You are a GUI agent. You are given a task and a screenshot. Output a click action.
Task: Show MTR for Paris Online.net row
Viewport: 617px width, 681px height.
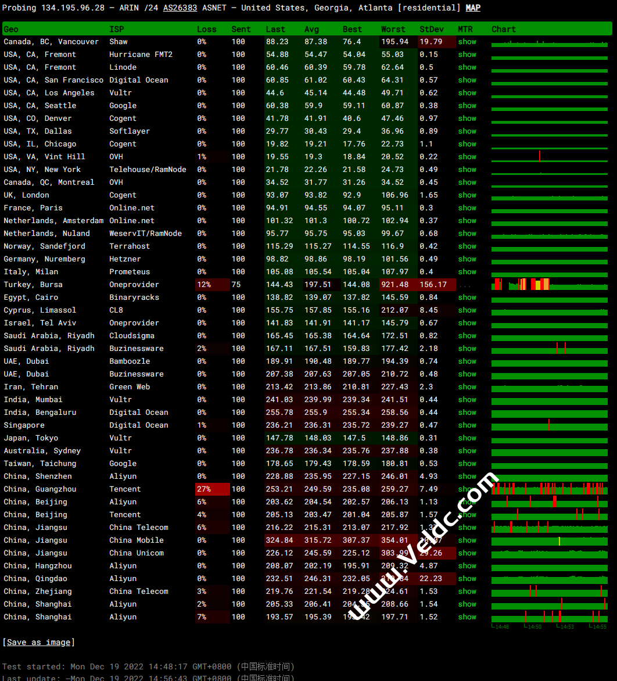pos(467,207)
